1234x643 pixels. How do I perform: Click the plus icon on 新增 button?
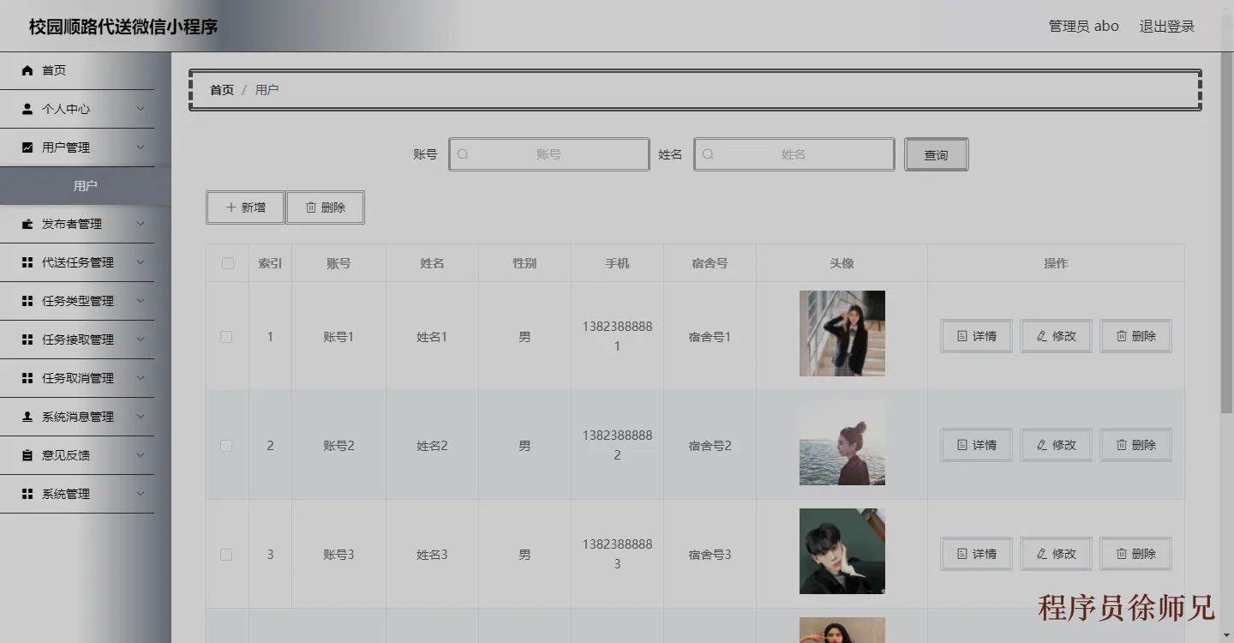pos(231,207)
